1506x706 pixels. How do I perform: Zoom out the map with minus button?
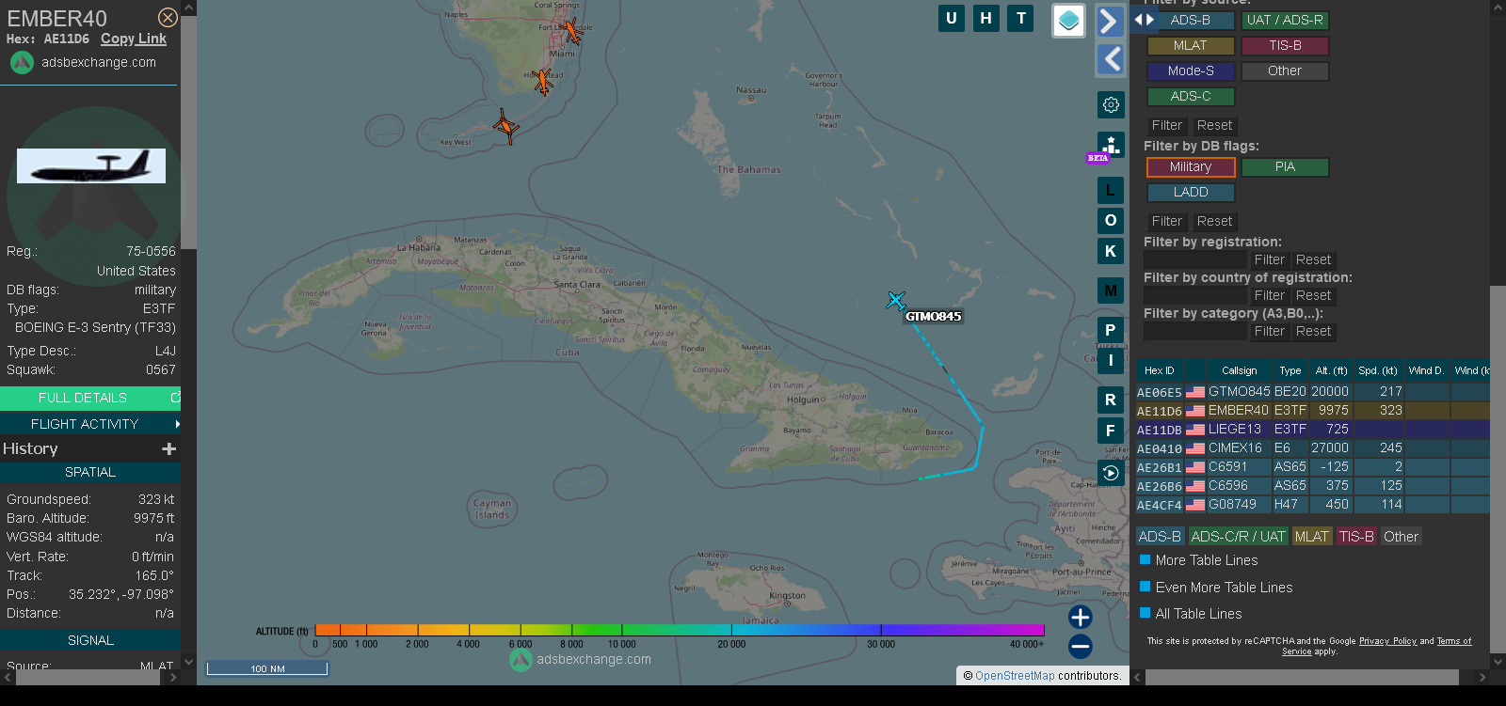click(x=1080, y=646)
